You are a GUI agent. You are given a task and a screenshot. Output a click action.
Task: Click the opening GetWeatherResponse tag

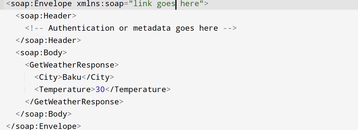click(x=72, y=65)
